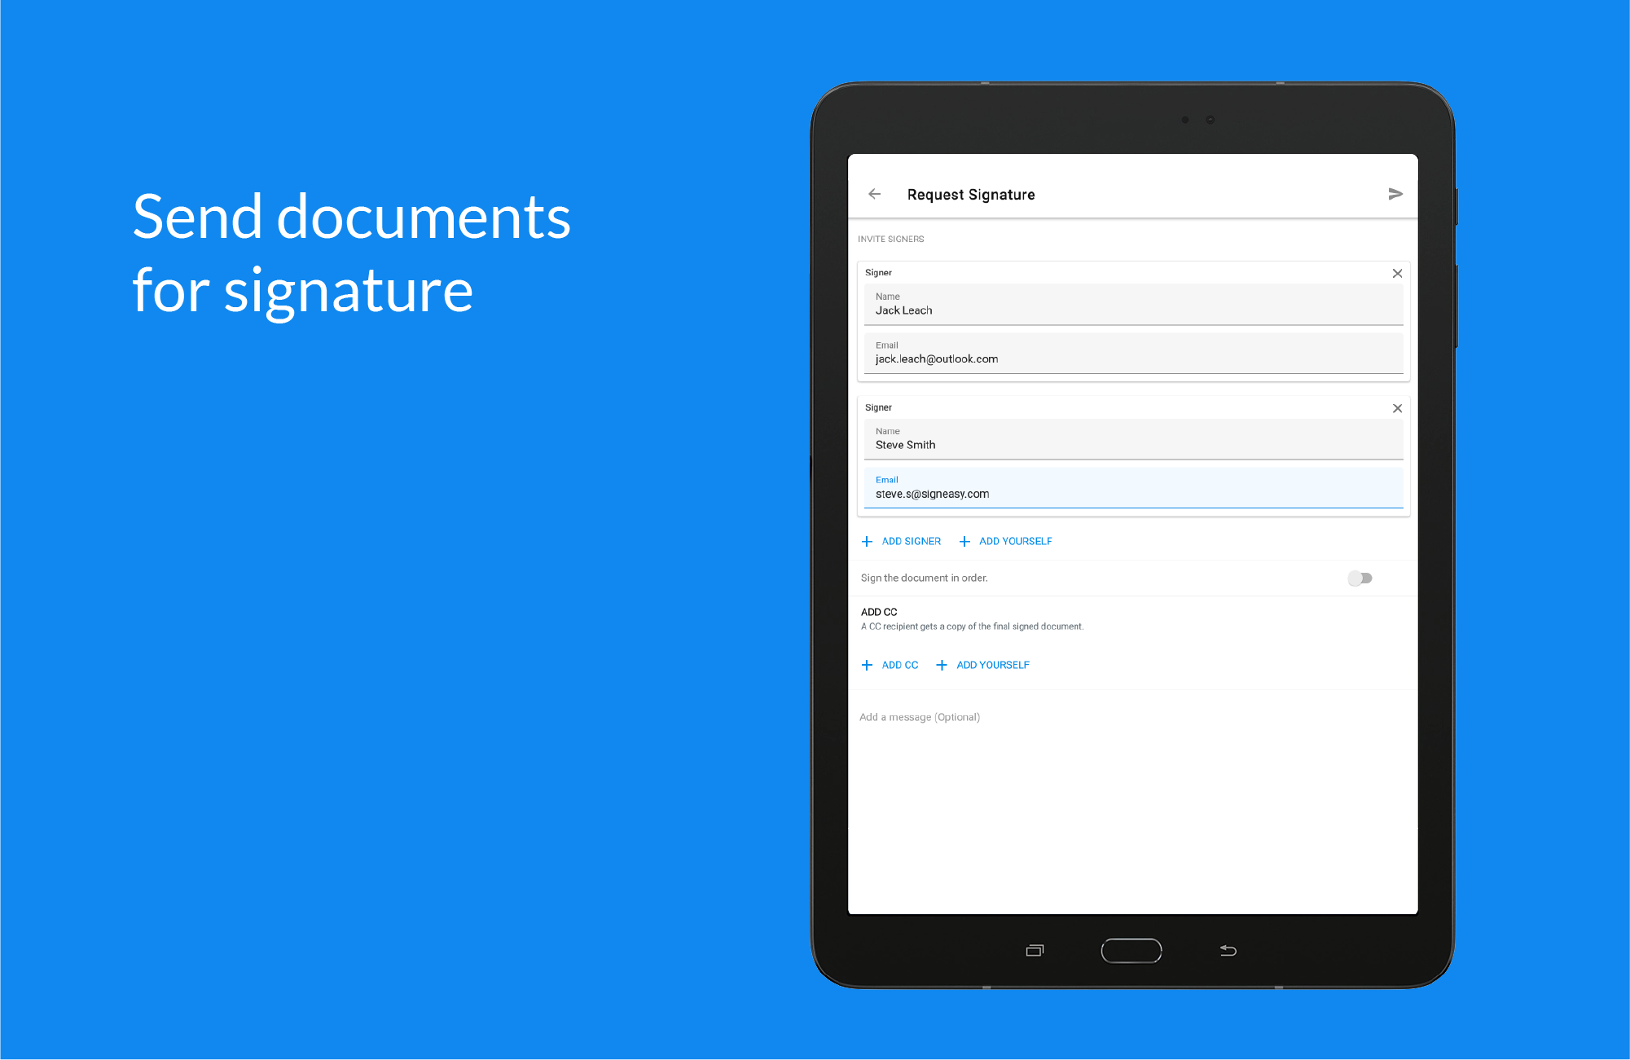The image size is (1630, 1060).
Task: Enable the Sign the document in order switch
Action: pos(1360,578)
